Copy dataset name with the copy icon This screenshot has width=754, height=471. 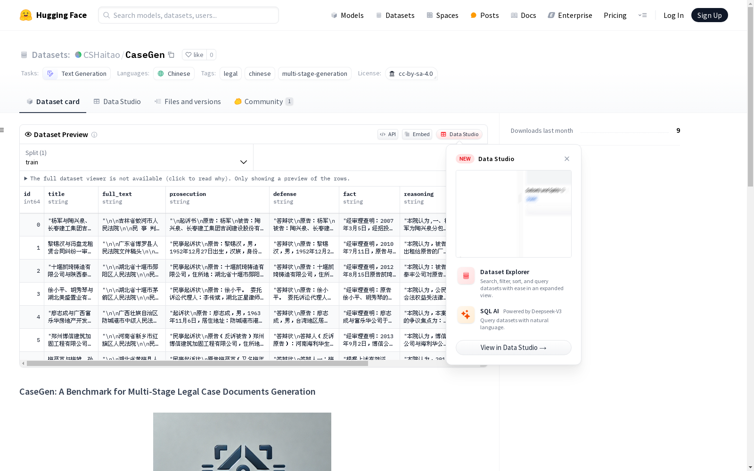coord(172,55)
